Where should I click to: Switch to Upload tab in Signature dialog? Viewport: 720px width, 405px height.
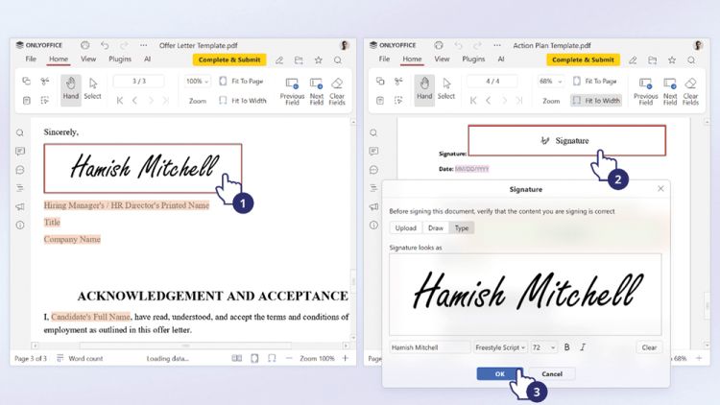click(405, 228)
